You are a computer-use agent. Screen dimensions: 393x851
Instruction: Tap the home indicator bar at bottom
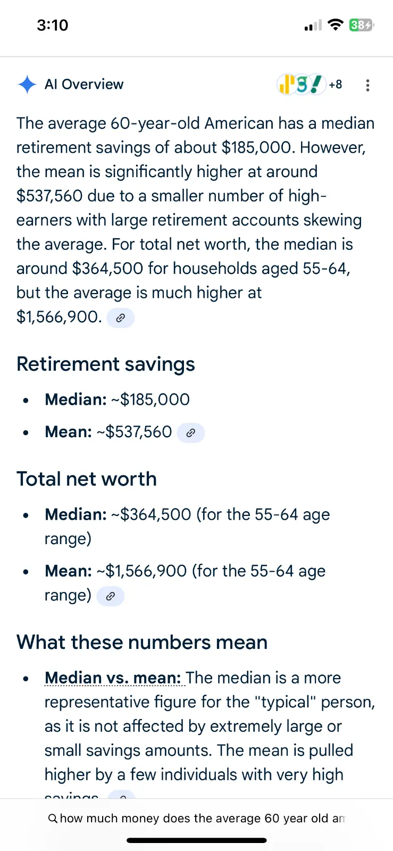pyautogui.click(x=196, y=841)
